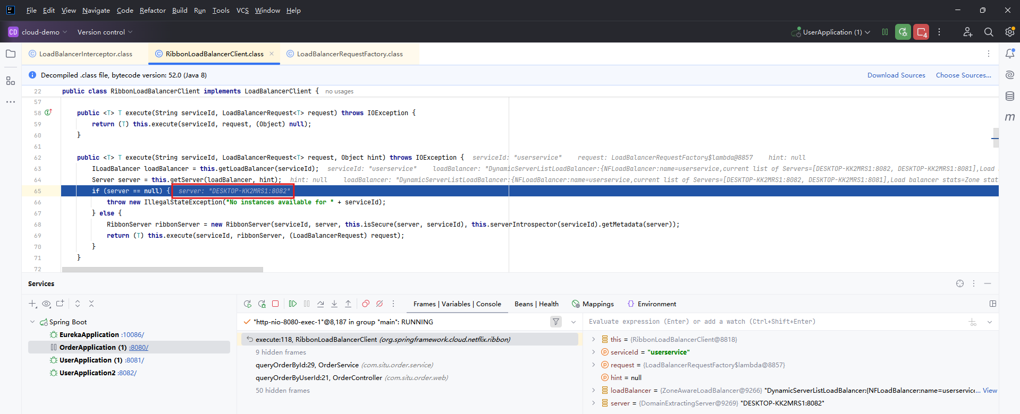Pause program using the green pause icon in top toolbar
Image resolution: width=1020 pixels, height=414 pixels.
click(885, 32)
